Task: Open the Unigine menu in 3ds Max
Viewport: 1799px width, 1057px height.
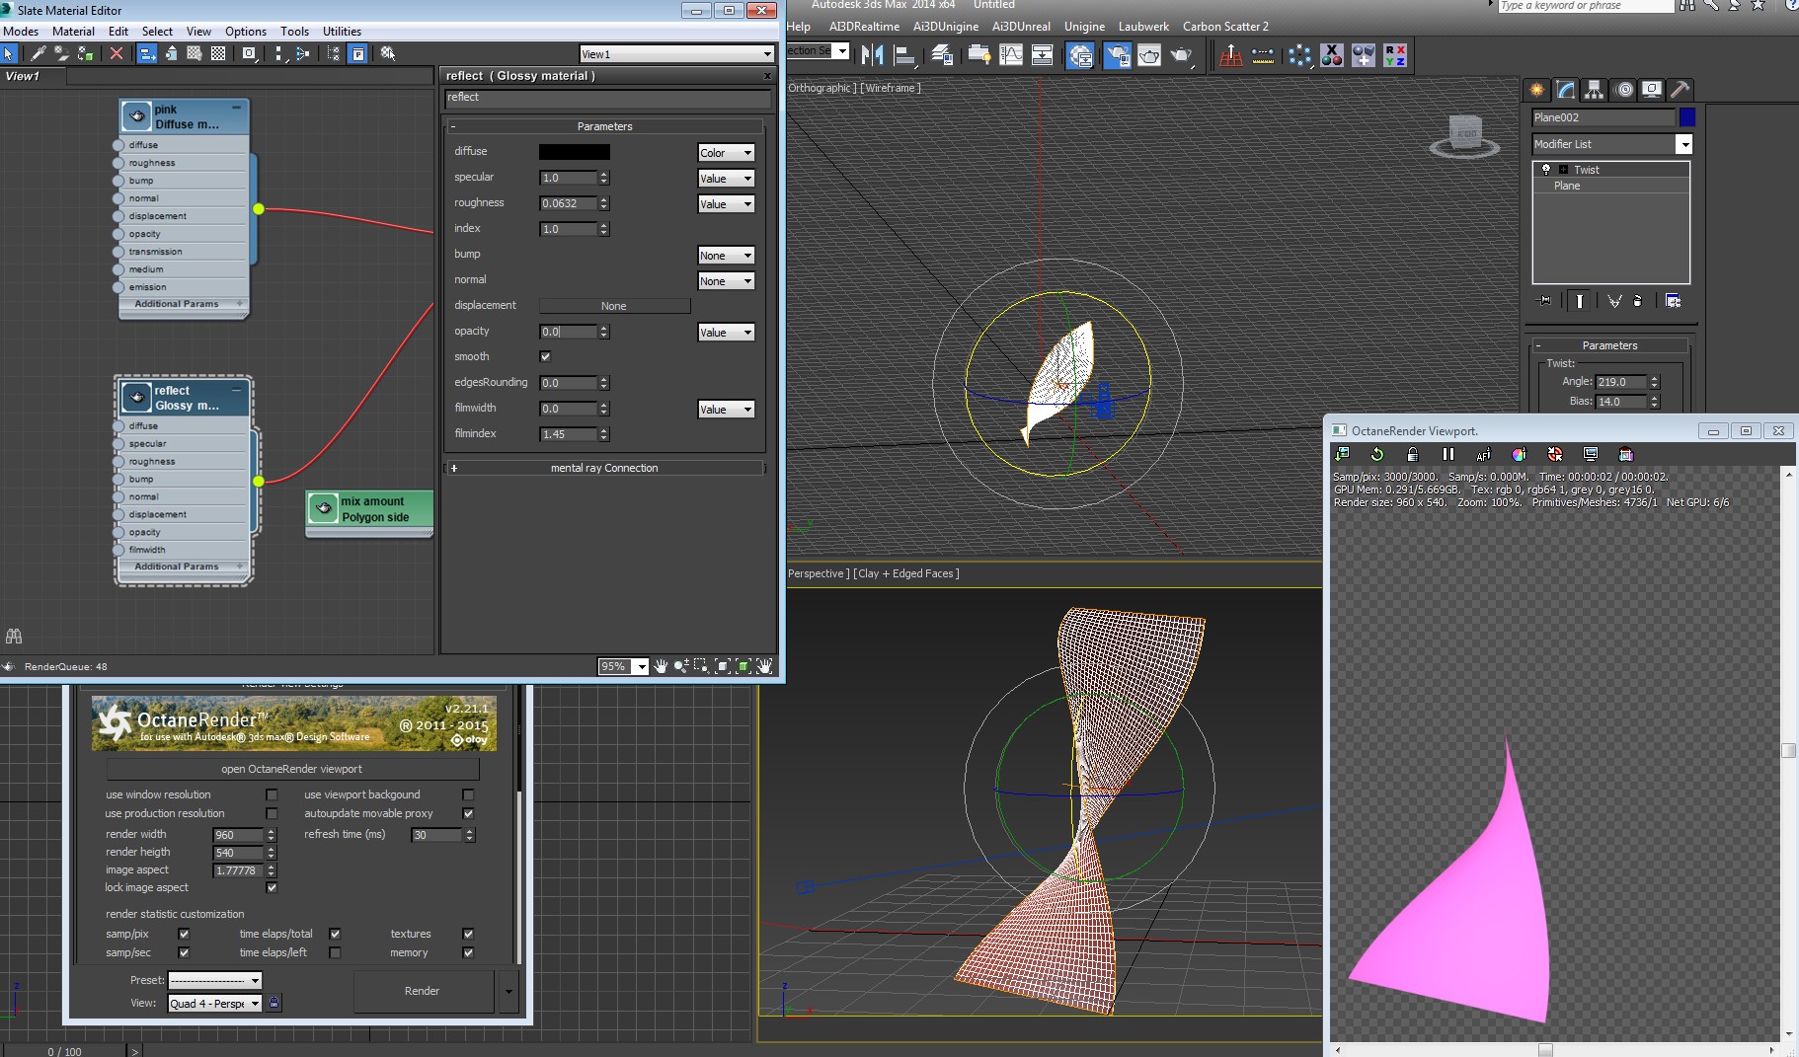Action: tap(1084, 27)
